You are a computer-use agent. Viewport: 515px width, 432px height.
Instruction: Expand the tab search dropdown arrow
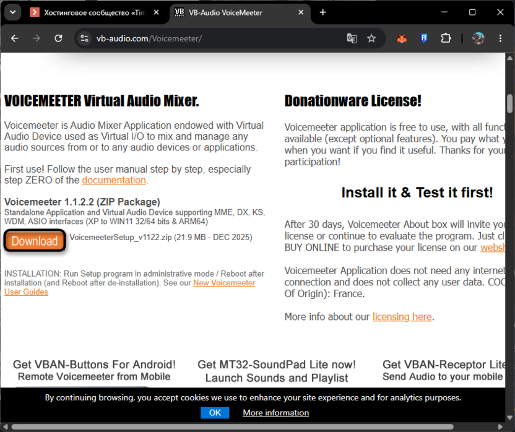(13, 12)
